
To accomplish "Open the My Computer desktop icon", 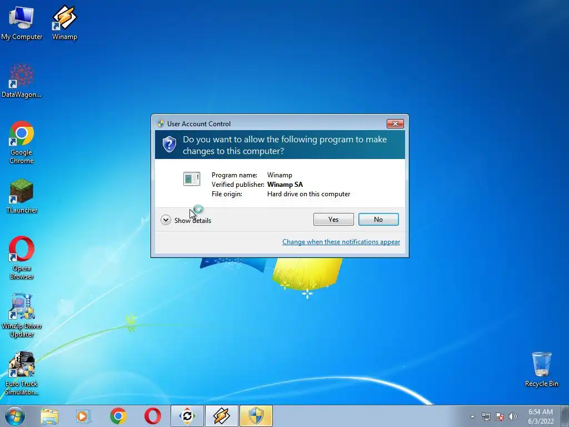I will (22, 22).
